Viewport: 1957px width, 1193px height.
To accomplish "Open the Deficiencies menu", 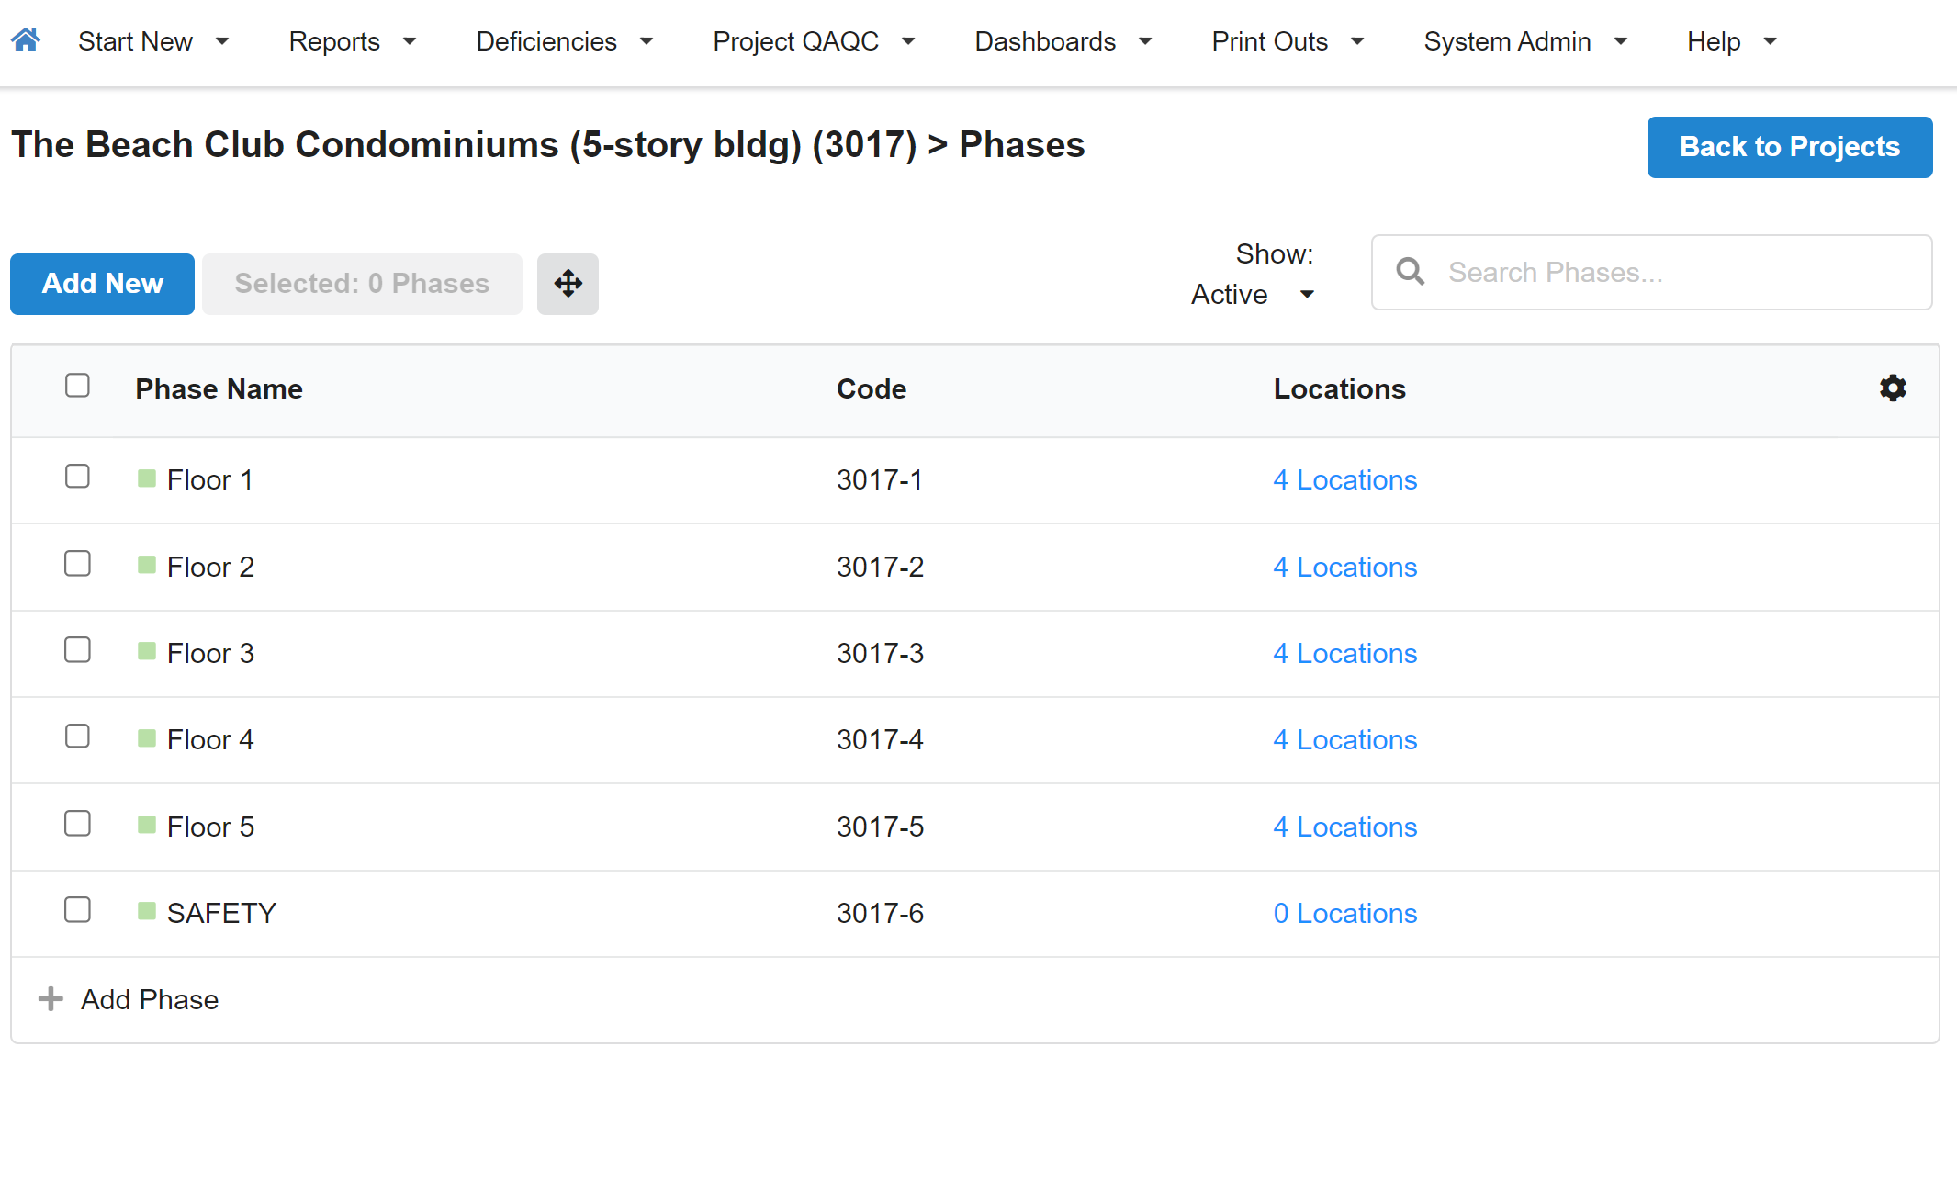I will [565, 41].
